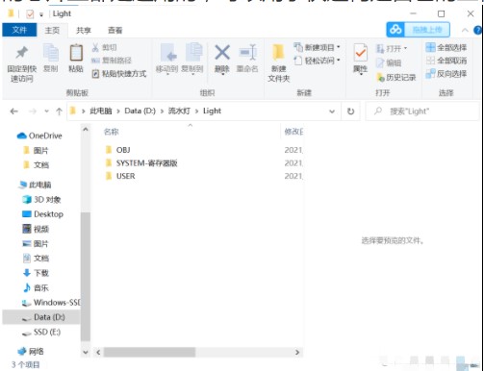Switch to the View tab

tap(115, 30)
